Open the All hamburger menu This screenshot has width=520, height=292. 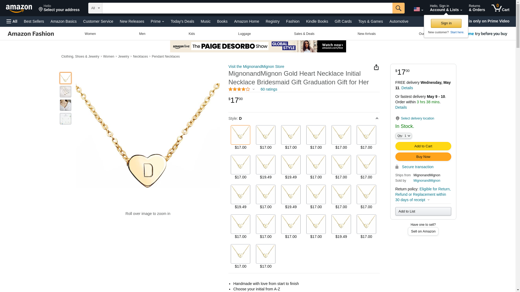tap(12, 21)
